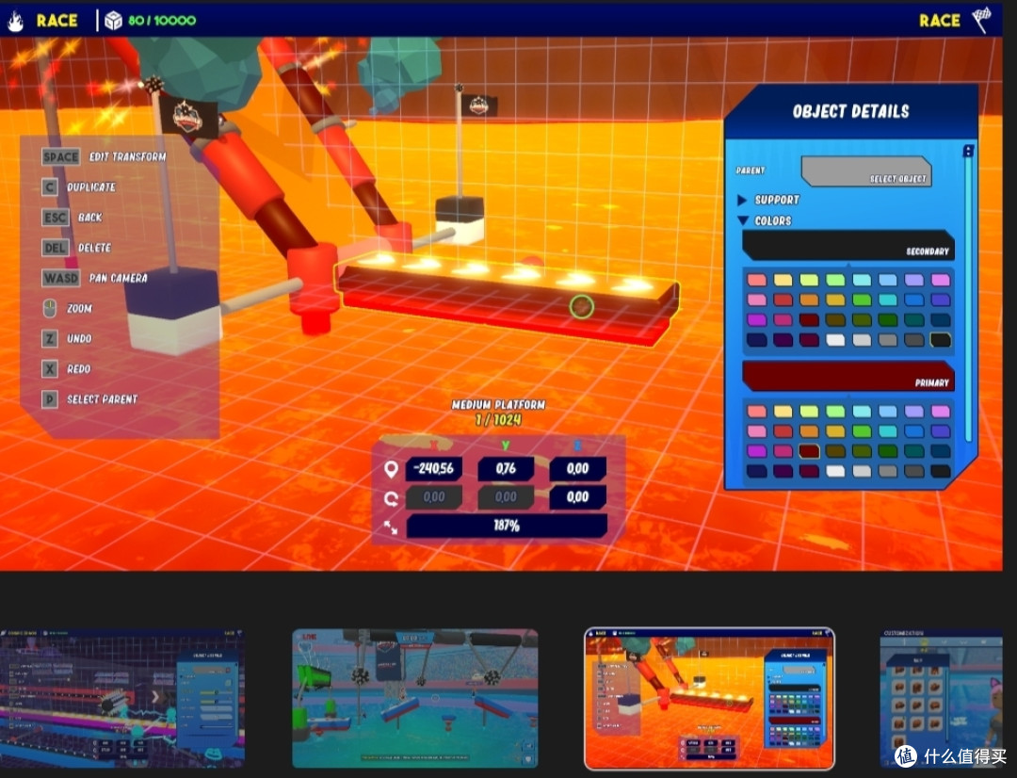Click the Object Details panel title
1017x778 pixels.
(x=851, y=111)
